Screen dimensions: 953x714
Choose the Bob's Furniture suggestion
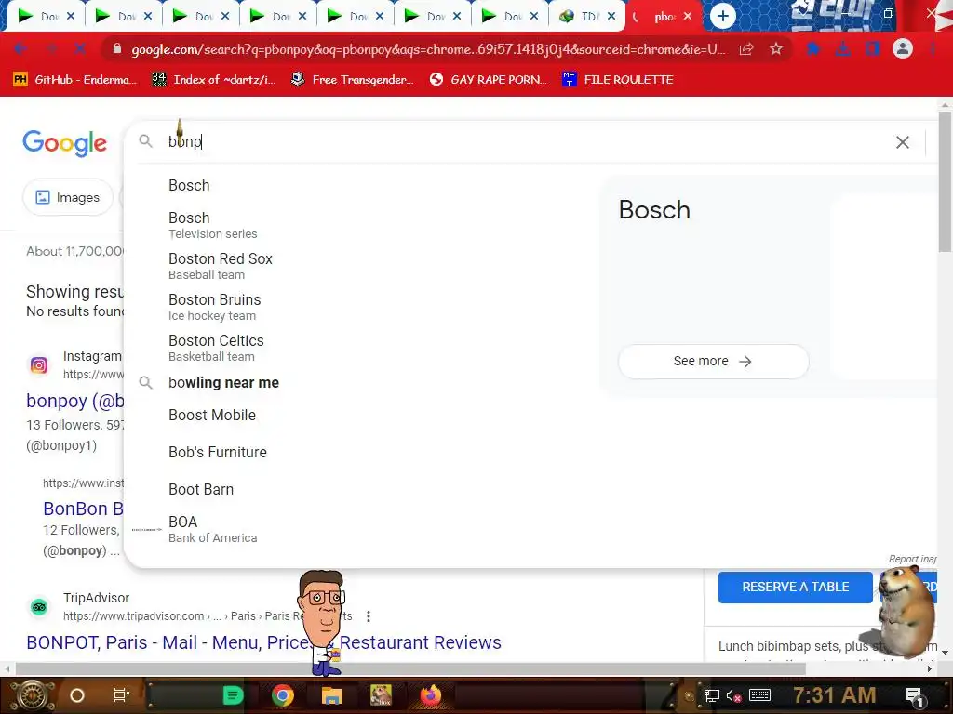[x=218, y=453]
